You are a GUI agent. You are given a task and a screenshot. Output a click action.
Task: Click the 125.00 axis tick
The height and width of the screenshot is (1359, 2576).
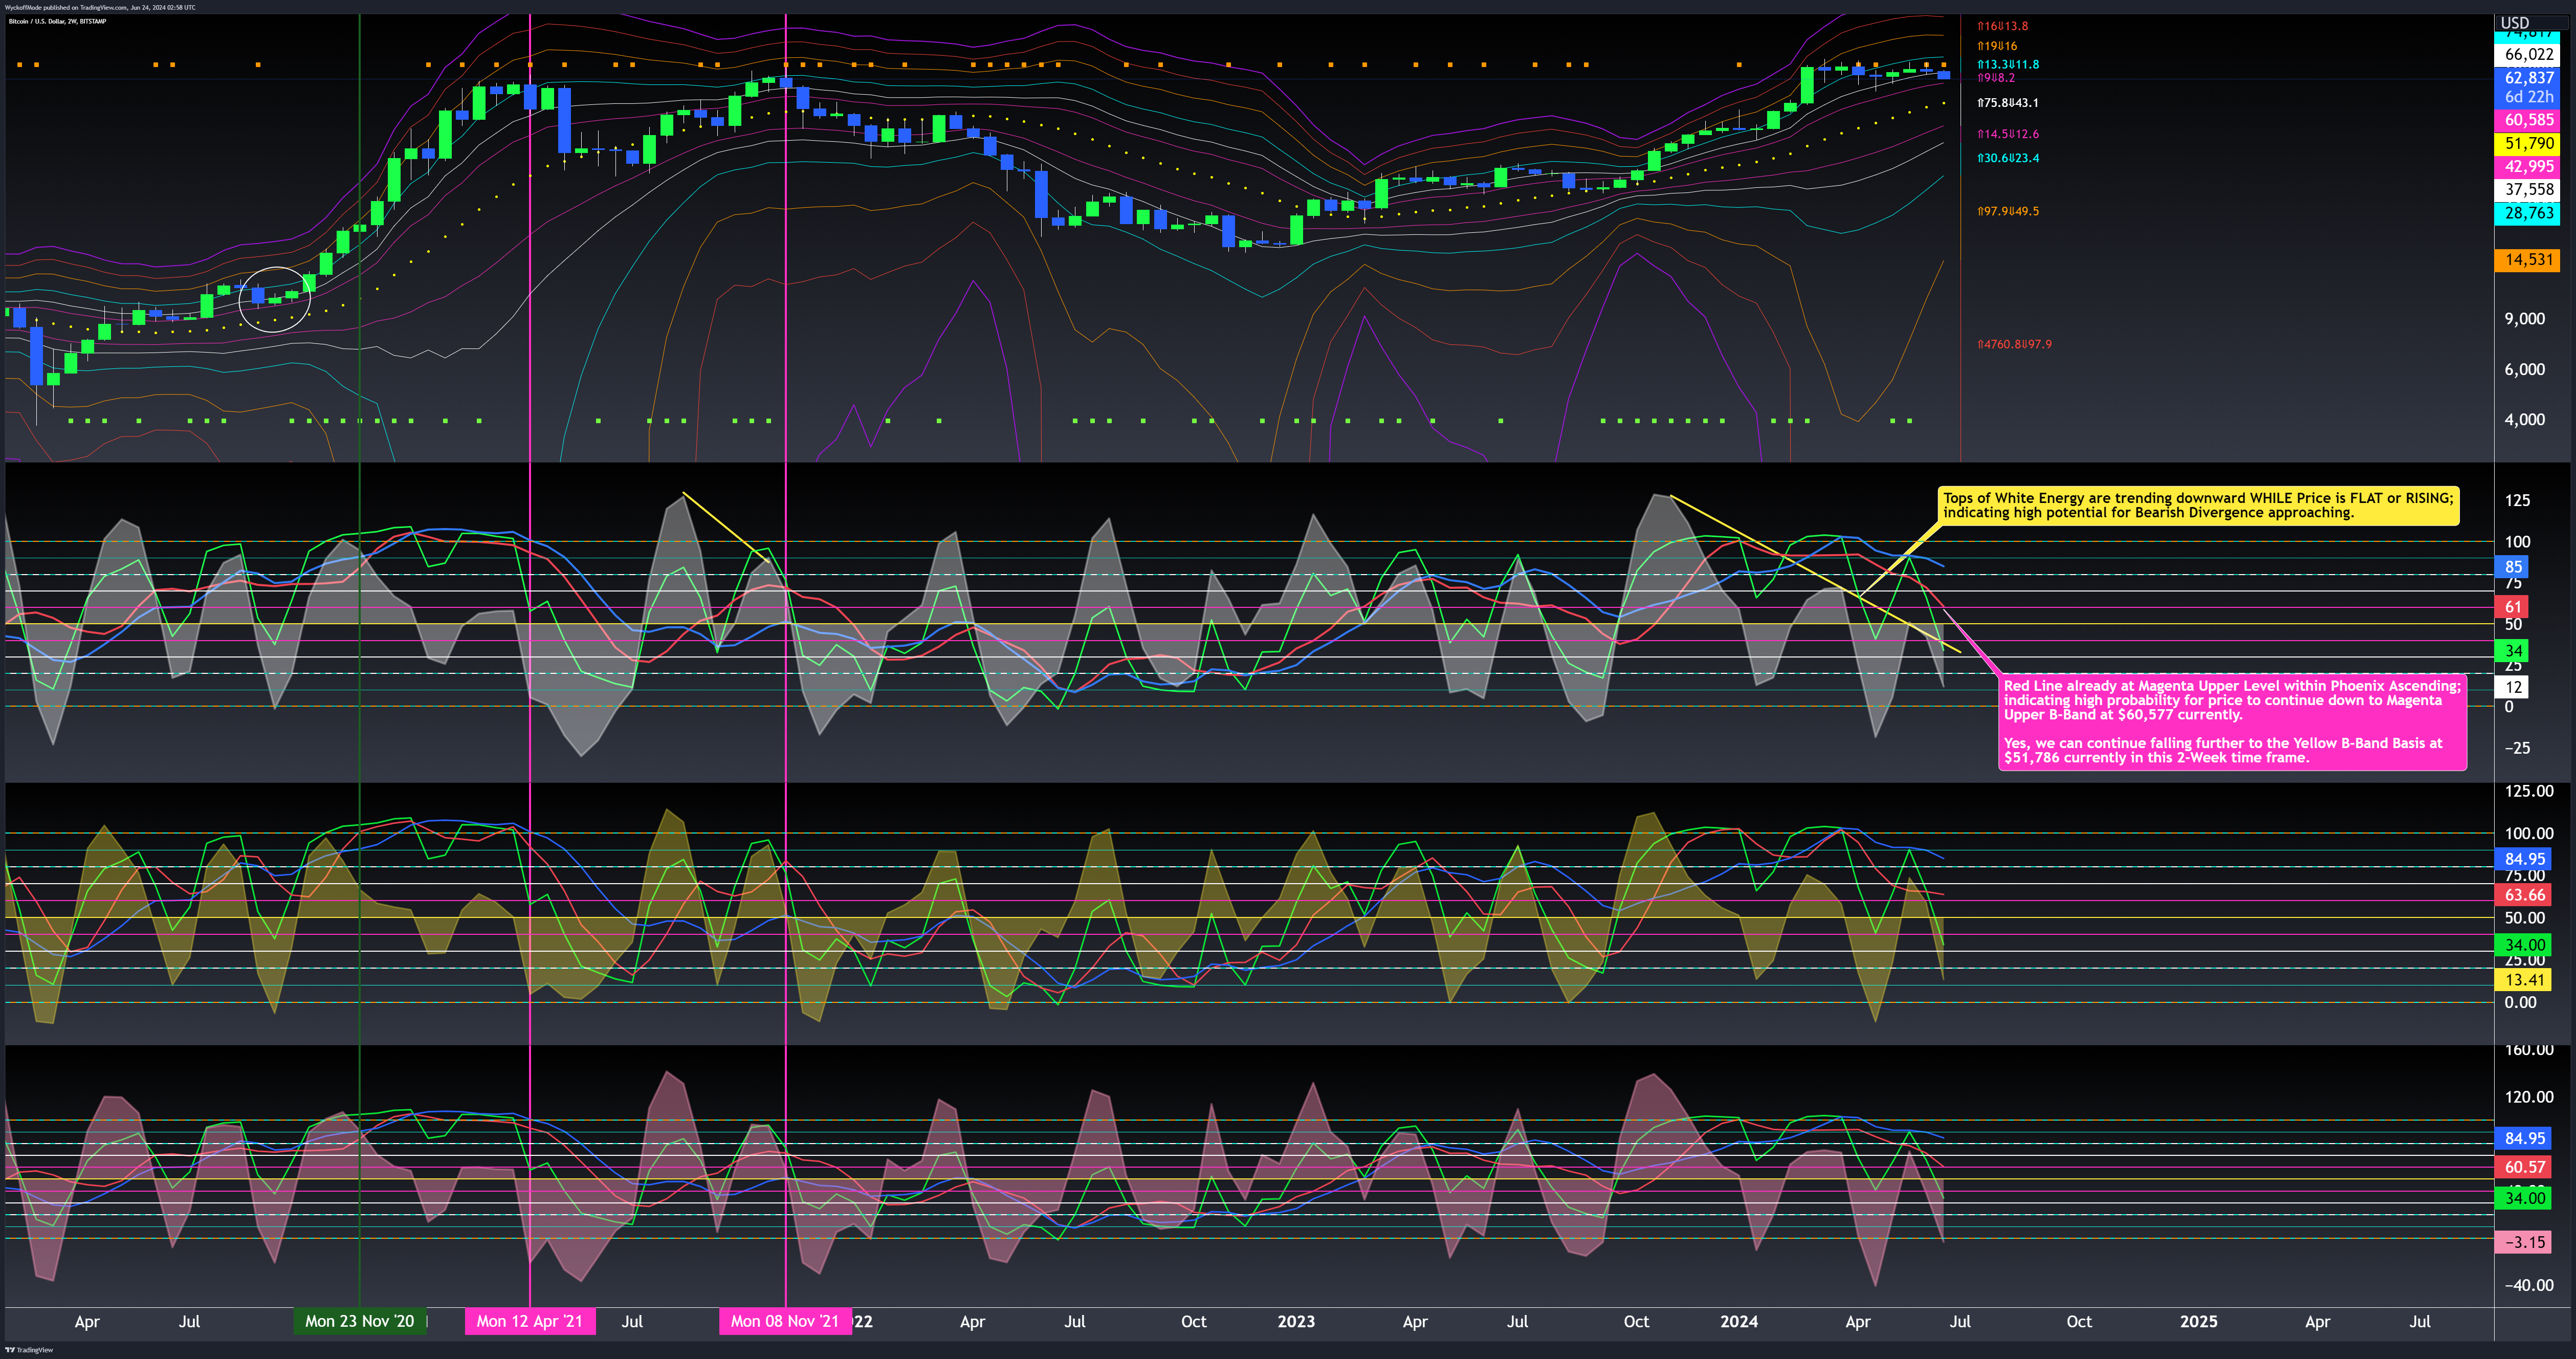pyautogui.click(x=2528, y=791)
